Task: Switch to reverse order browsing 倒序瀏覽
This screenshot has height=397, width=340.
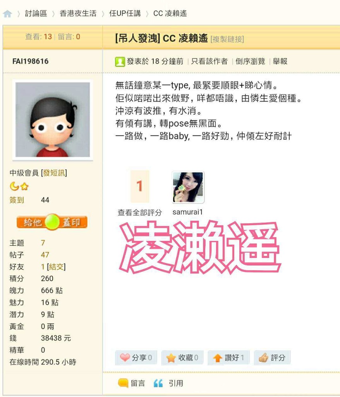Action: pos(250,61)
